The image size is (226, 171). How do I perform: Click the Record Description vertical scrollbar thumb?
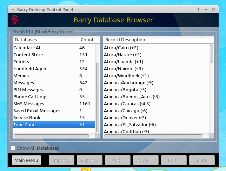[212, 54]
